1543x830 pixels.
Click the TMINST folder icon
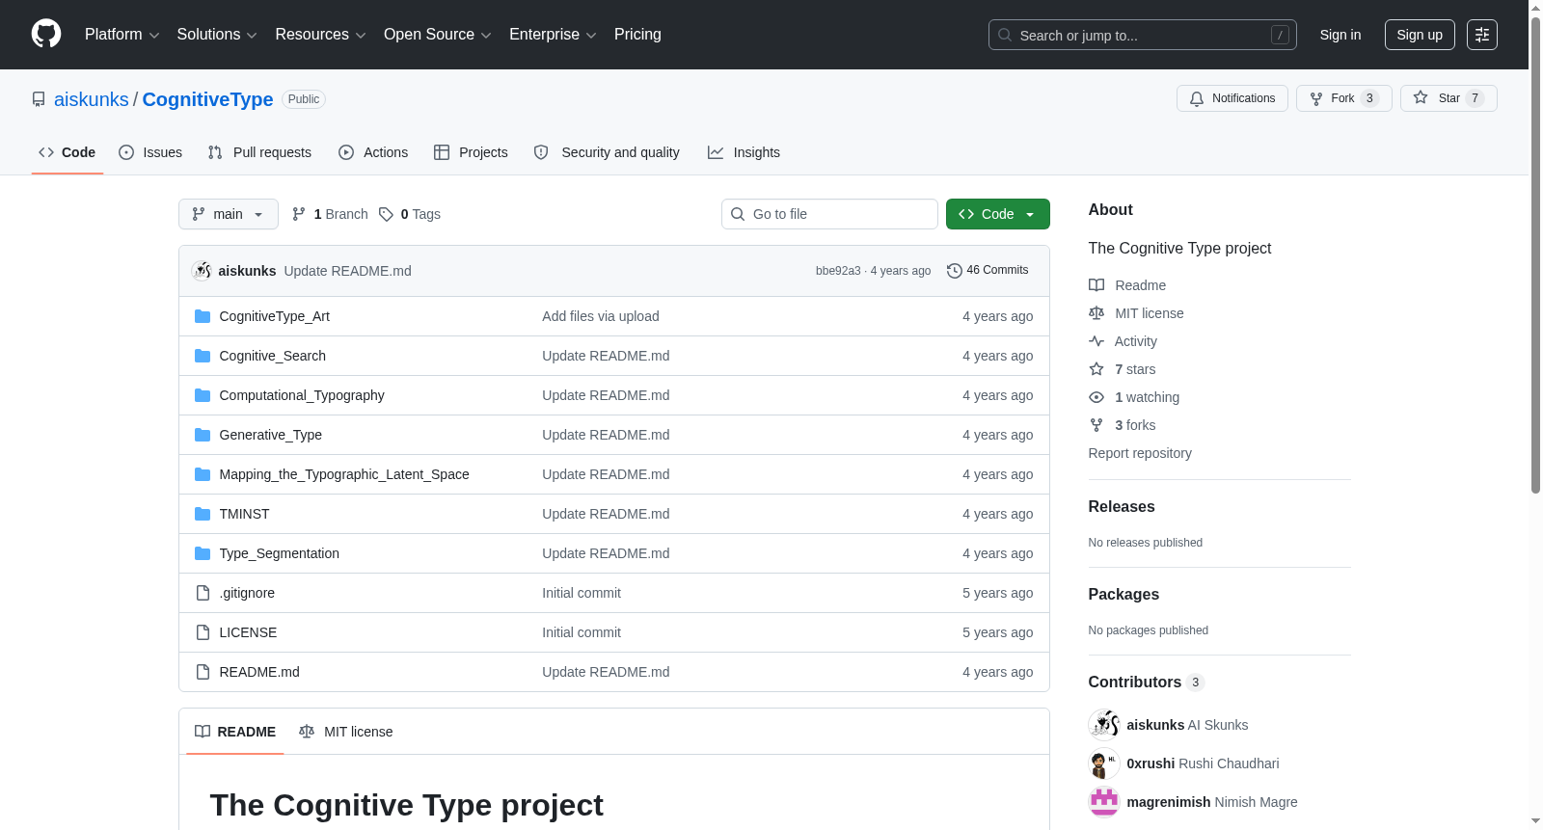click(x=203, y=514)
